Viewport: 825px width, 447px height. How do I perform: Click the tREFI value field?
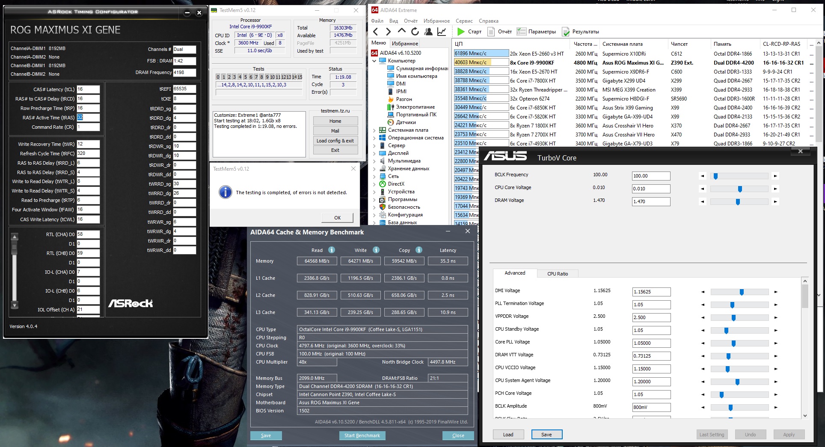[184, 89]
